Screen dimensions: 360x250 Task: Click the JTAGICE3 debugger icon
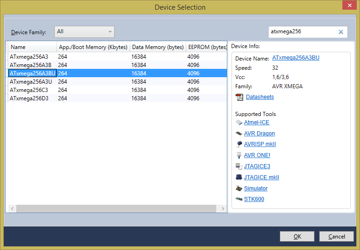239,166
